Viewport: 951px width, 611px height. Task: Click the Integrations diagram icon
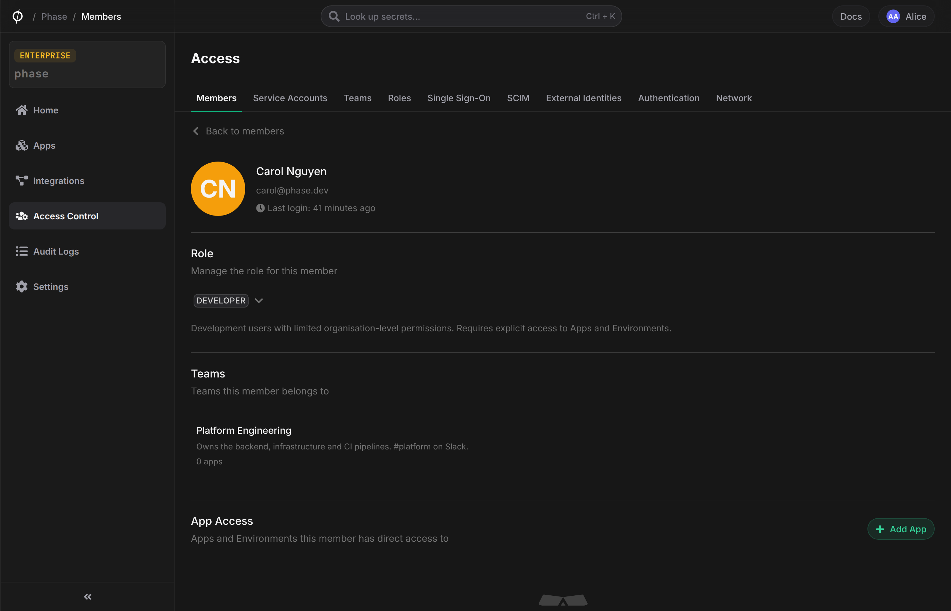(x=21, y=181)
